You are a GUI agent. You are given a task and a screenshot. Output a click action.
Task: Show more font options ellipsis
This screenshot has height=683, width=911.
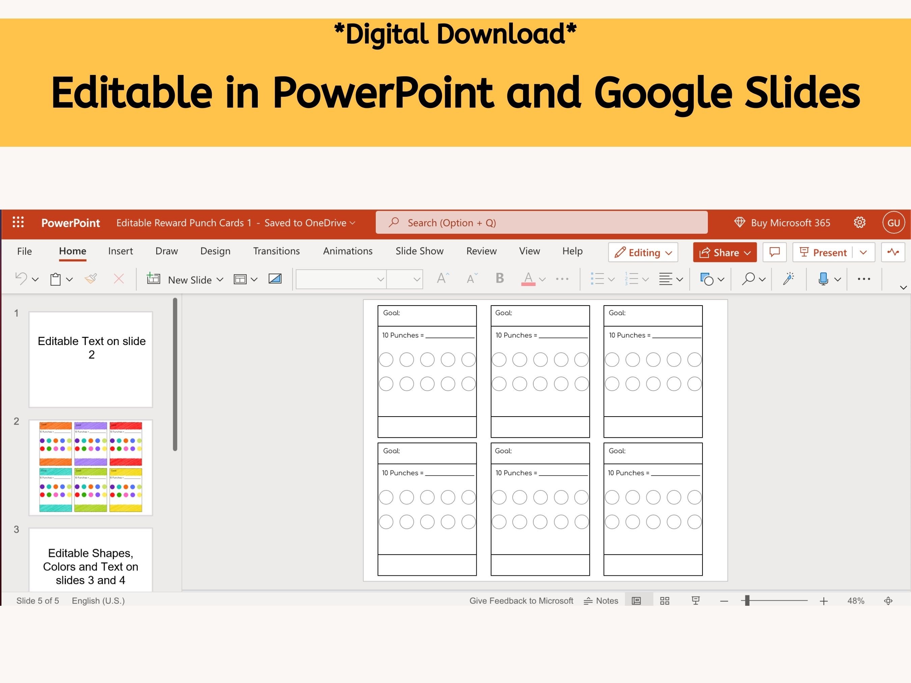click(562, 279)
